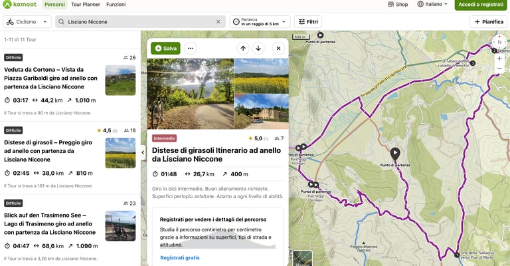Viewport: 510px width, 266px height.
Task: Go to next tour with down arrow
Action: [x=258, y=48]
